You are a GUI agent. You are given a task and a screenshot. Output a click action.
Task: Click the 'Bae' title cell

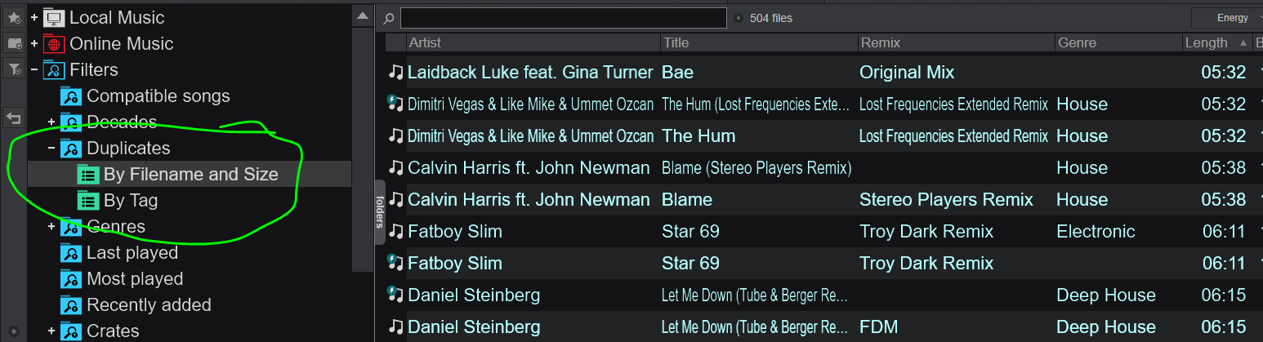pyautogui.click(x=677, y=72)
